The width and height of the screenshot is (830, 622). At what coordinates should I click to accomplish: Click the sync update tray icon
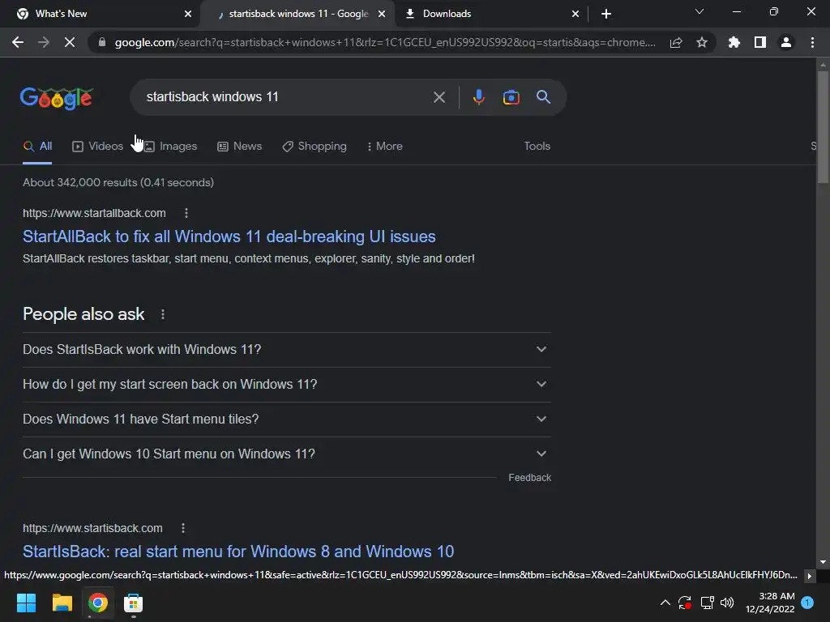685,603
